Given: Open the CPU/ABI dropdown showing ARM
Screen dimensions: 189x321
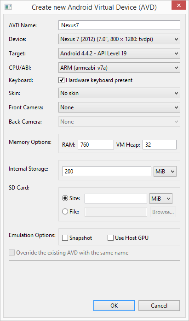Looking at the screenshot, I should (119, 68).
